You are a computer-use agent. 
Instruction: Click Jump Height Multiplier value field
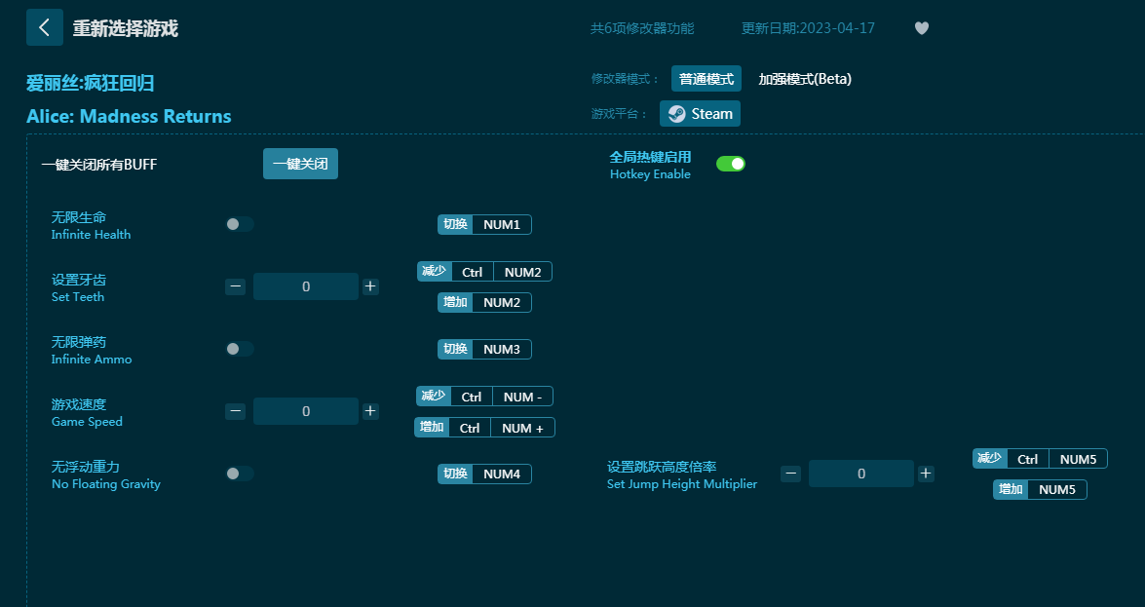(x=860, y=474)
